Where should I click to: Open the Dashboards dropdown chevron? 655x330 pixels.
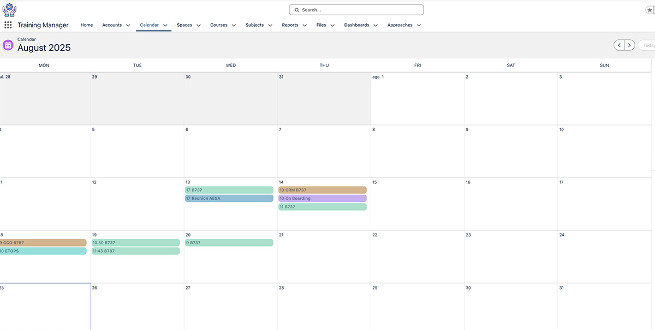pos(376,25)
